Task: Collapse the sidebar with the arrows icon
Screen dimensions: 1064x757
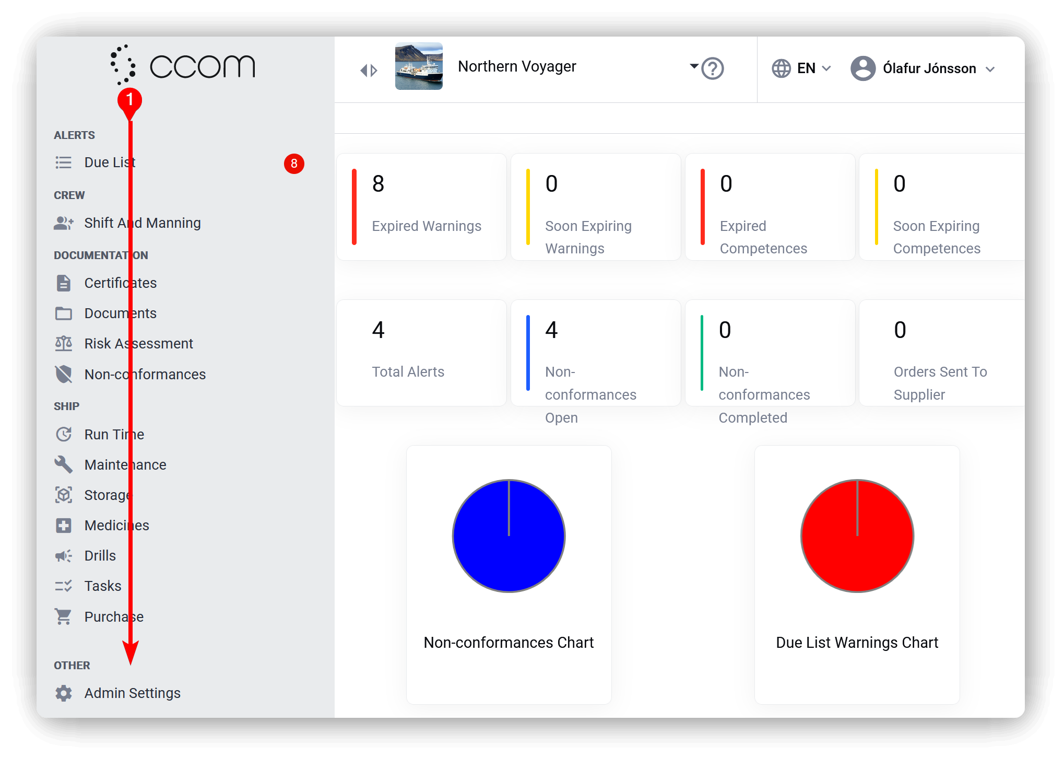Action: click(x=369, y=70)
